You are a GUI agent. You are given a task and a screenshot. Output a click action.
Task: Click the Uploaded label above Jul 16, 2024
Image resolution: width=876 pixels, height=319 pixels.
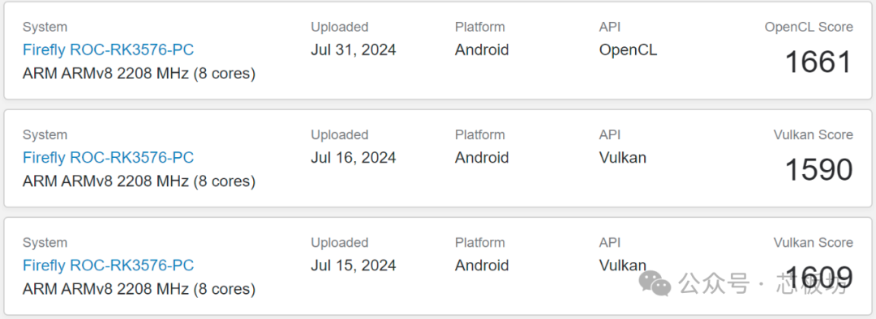click(x=340, y=134)
